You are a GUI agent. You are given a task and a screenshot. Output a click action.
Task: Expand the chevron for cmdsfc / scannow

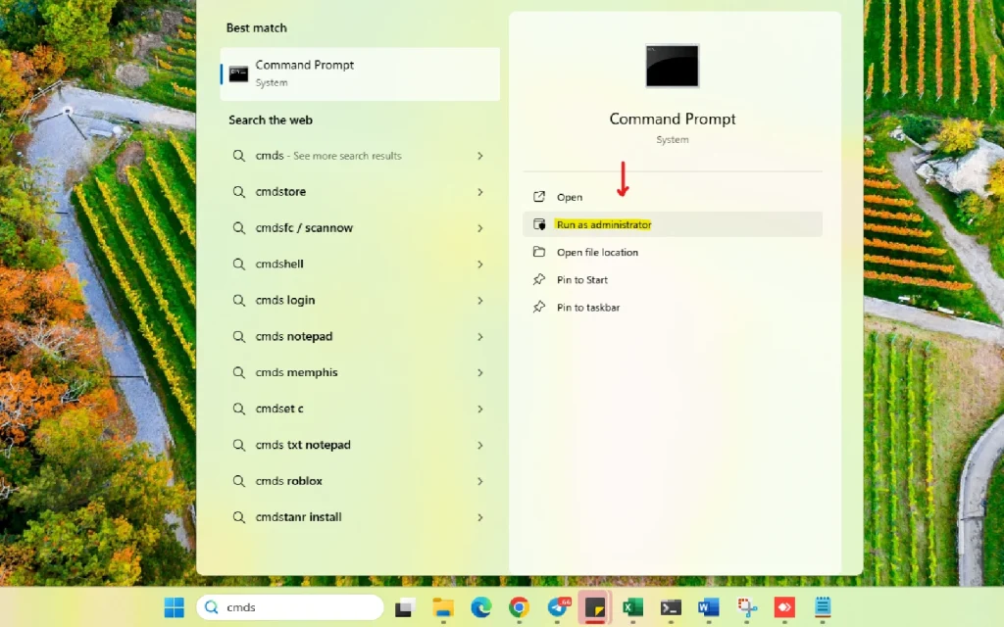point(479,227)
